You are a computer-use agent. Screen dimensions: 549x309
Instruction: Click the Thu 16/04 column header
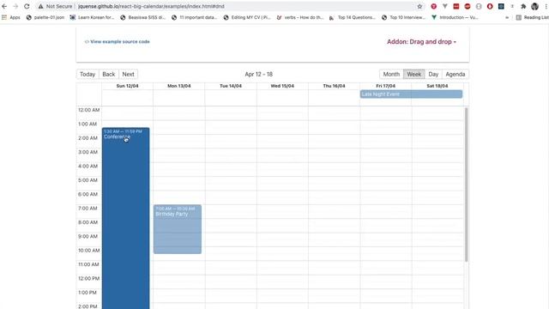tap(334, 86)
